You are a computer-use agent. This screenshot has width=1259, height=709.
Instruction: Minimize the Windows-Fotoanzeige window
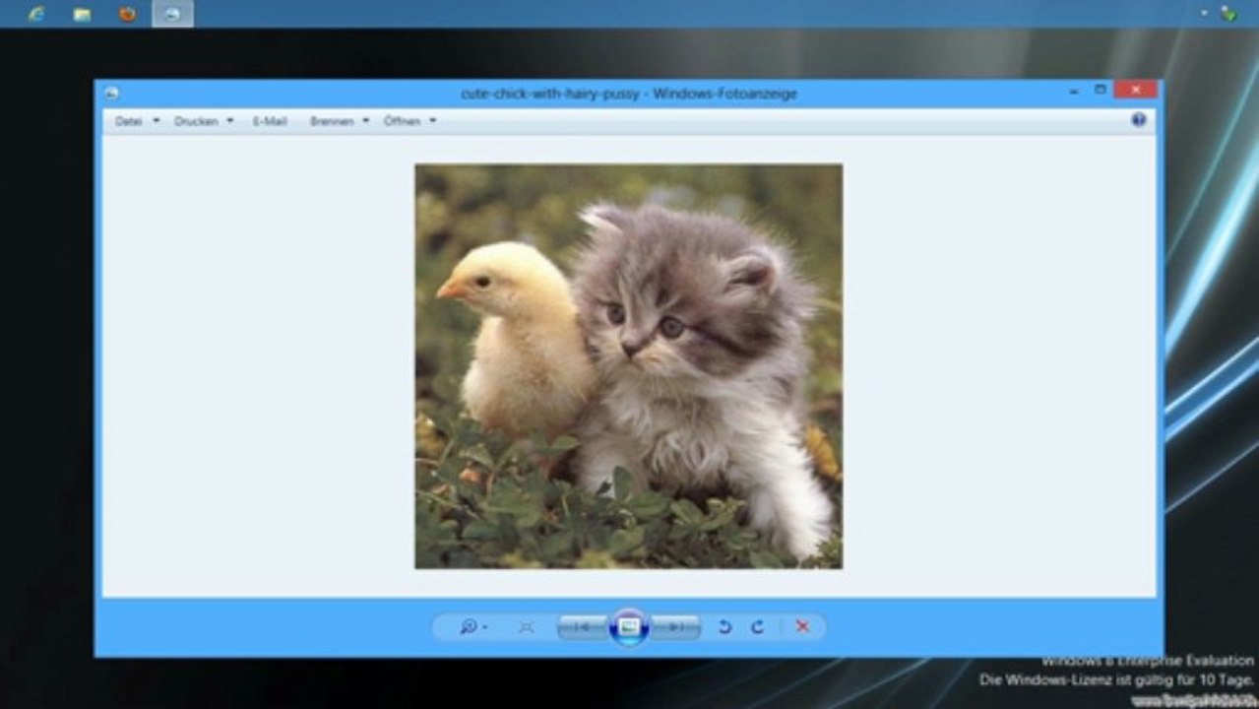click(x=1075, y=91)
